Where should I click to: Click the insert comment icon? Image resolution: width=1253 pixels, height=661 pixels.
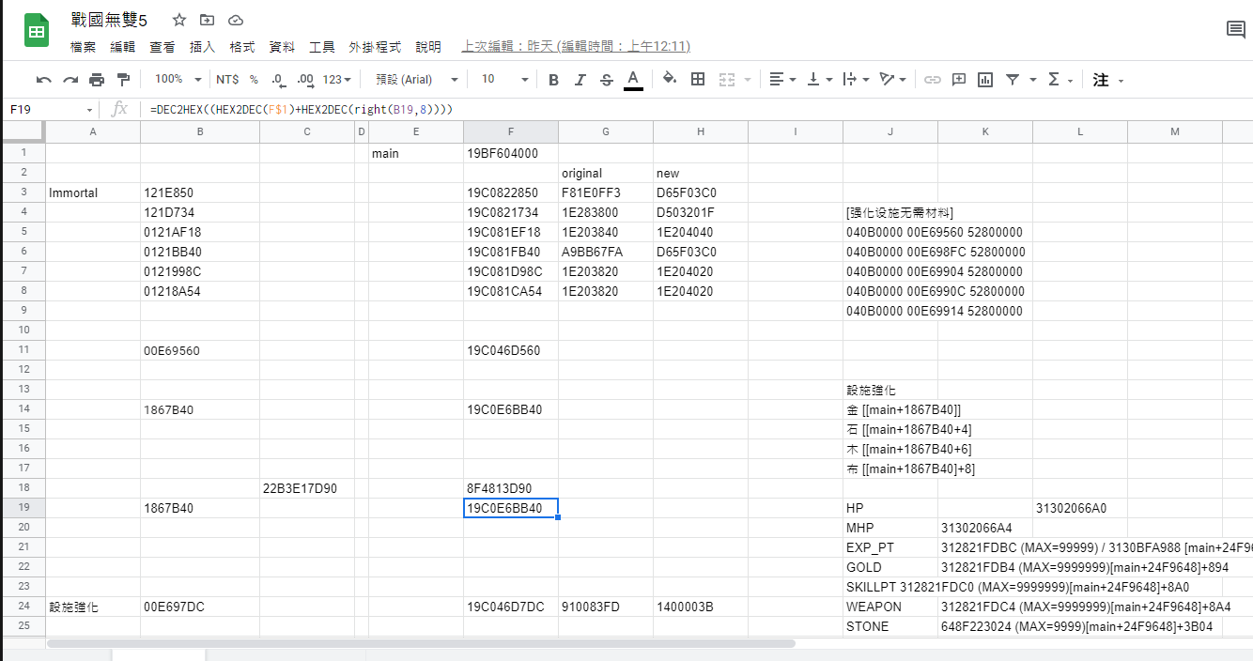[959, 80]
